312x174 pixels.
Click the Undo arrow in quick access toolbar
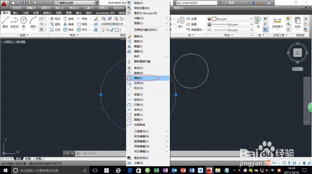pyautogui.click(x=41, y=2)
